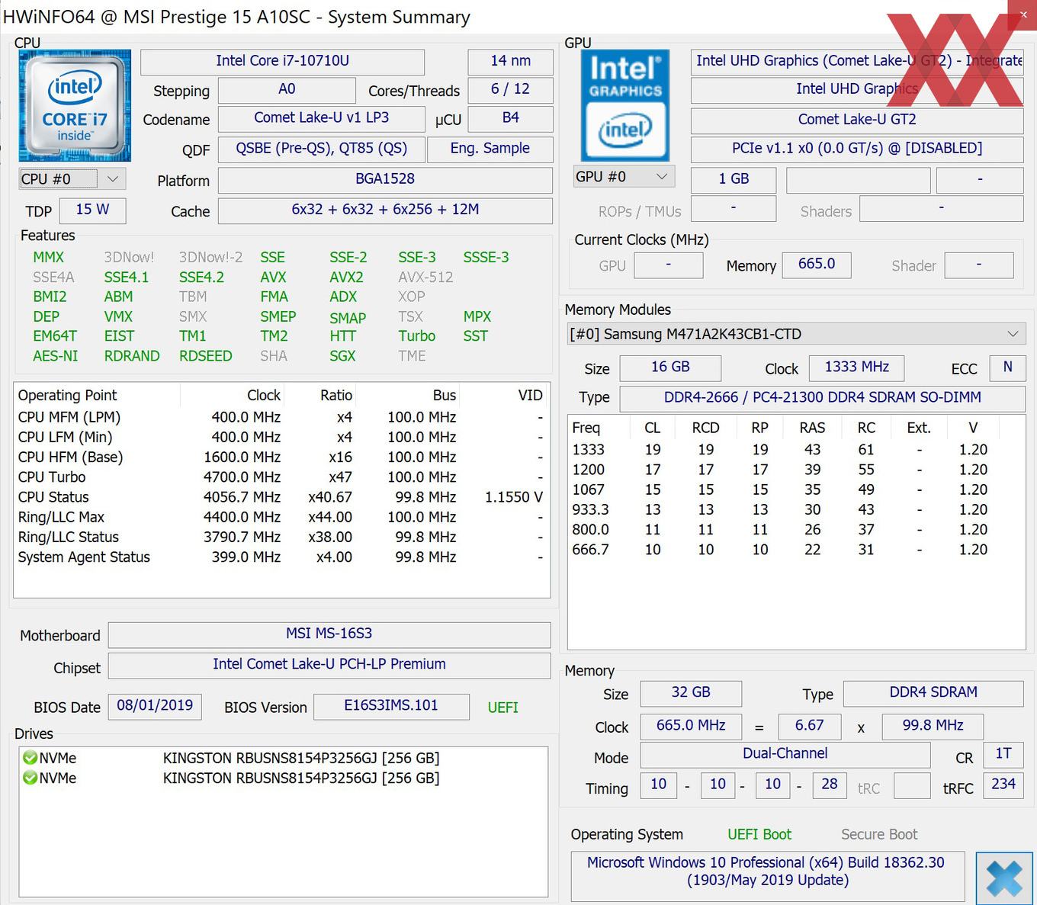Click green check icon of second NVMe drive
1037x905 pixels.
click(30, 778)
